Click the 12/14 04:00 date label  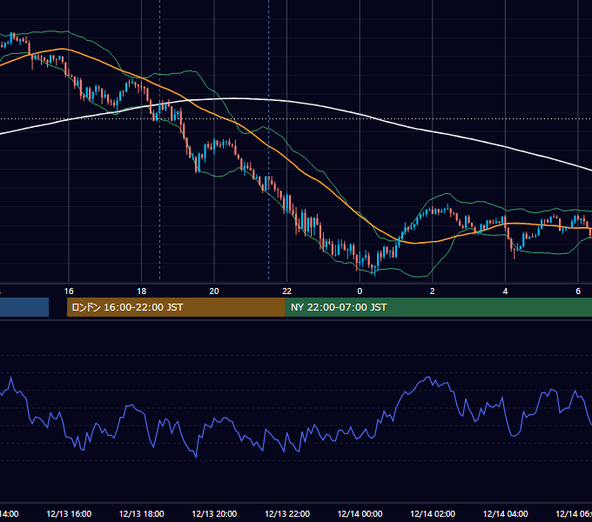pyautogui.click(x=505, y=513)
